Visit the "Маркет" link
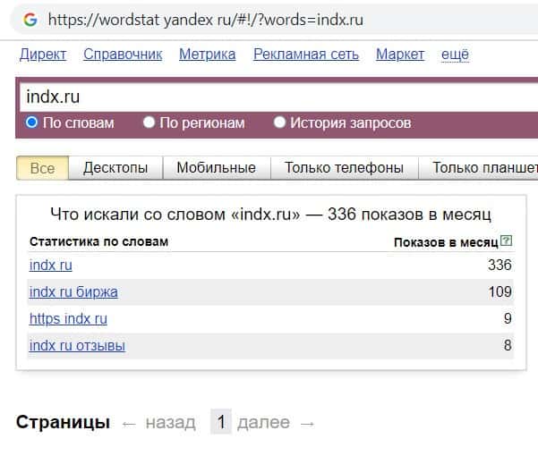Viewport: 538px width, 464px height. click(400, 55)
